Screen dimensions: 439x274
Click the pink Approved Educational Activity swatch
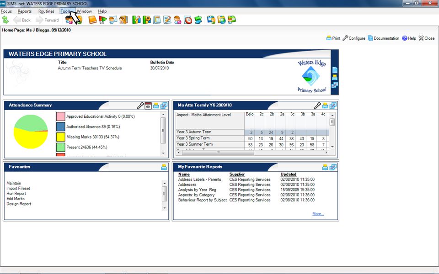61,116
